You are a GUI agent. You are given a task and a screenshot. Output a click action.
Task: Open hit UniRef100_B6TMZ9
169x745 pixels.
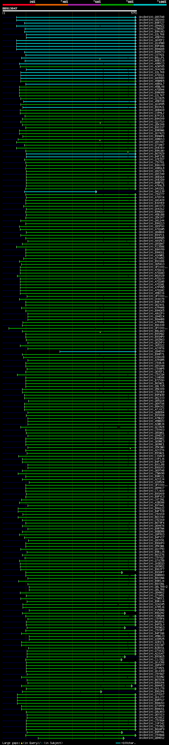(151, 154)
